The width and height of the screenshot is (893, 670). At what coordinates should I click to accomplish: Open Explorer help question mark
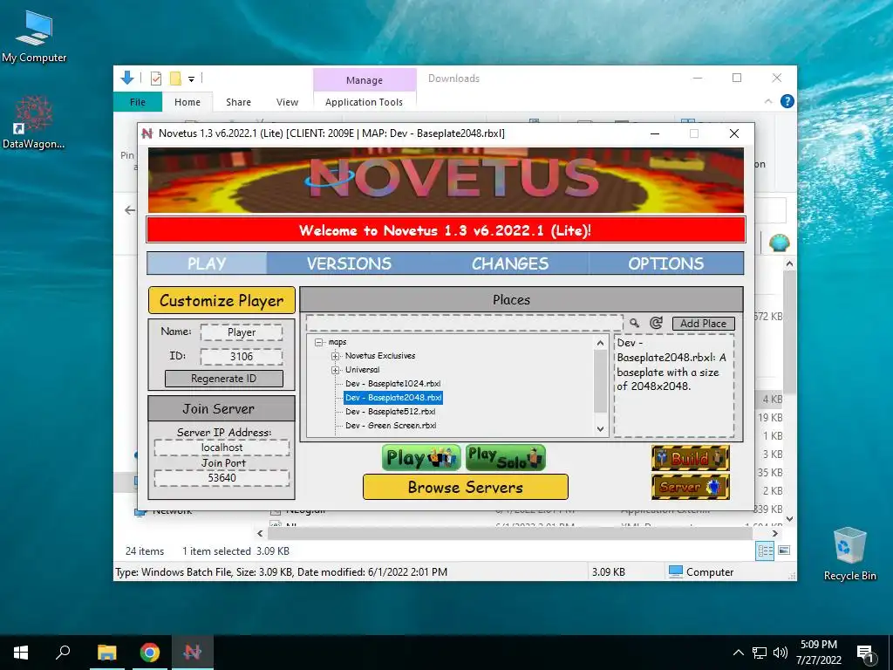pos(787,101)
